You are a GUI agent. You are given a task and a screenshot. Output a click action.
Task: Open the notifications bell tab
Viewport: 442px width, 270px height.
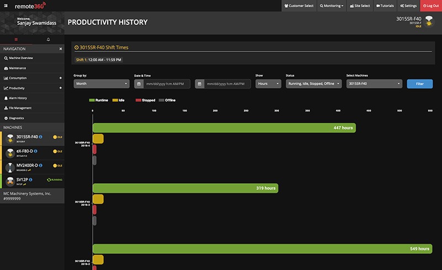point(48,39)
